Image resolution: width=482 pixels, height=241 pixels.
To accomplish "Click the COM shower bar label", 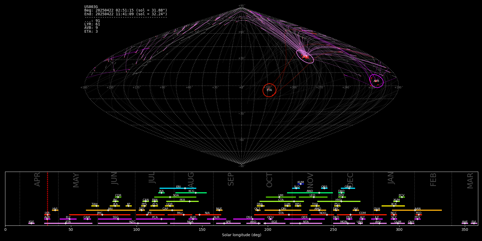I will pos(363,213).
